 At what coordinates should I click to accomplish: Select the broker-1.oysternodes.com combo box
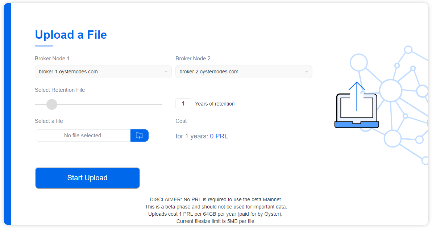[x=98, y=72]
